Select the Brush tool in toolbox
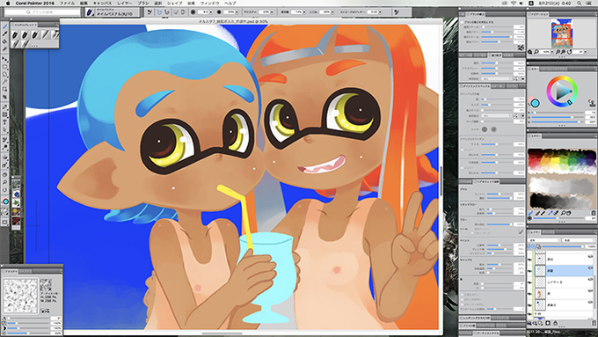The height and width of the screenshot is (337, 598). coord(5,26)
